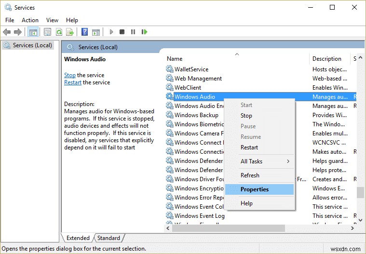Click the Stop the service link
366x254 pixels.
70,75
